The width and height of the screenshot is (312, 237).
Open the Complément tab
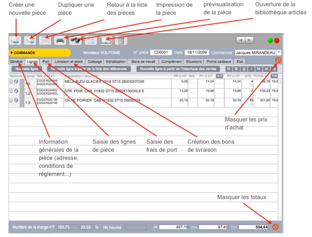[172, 61]
